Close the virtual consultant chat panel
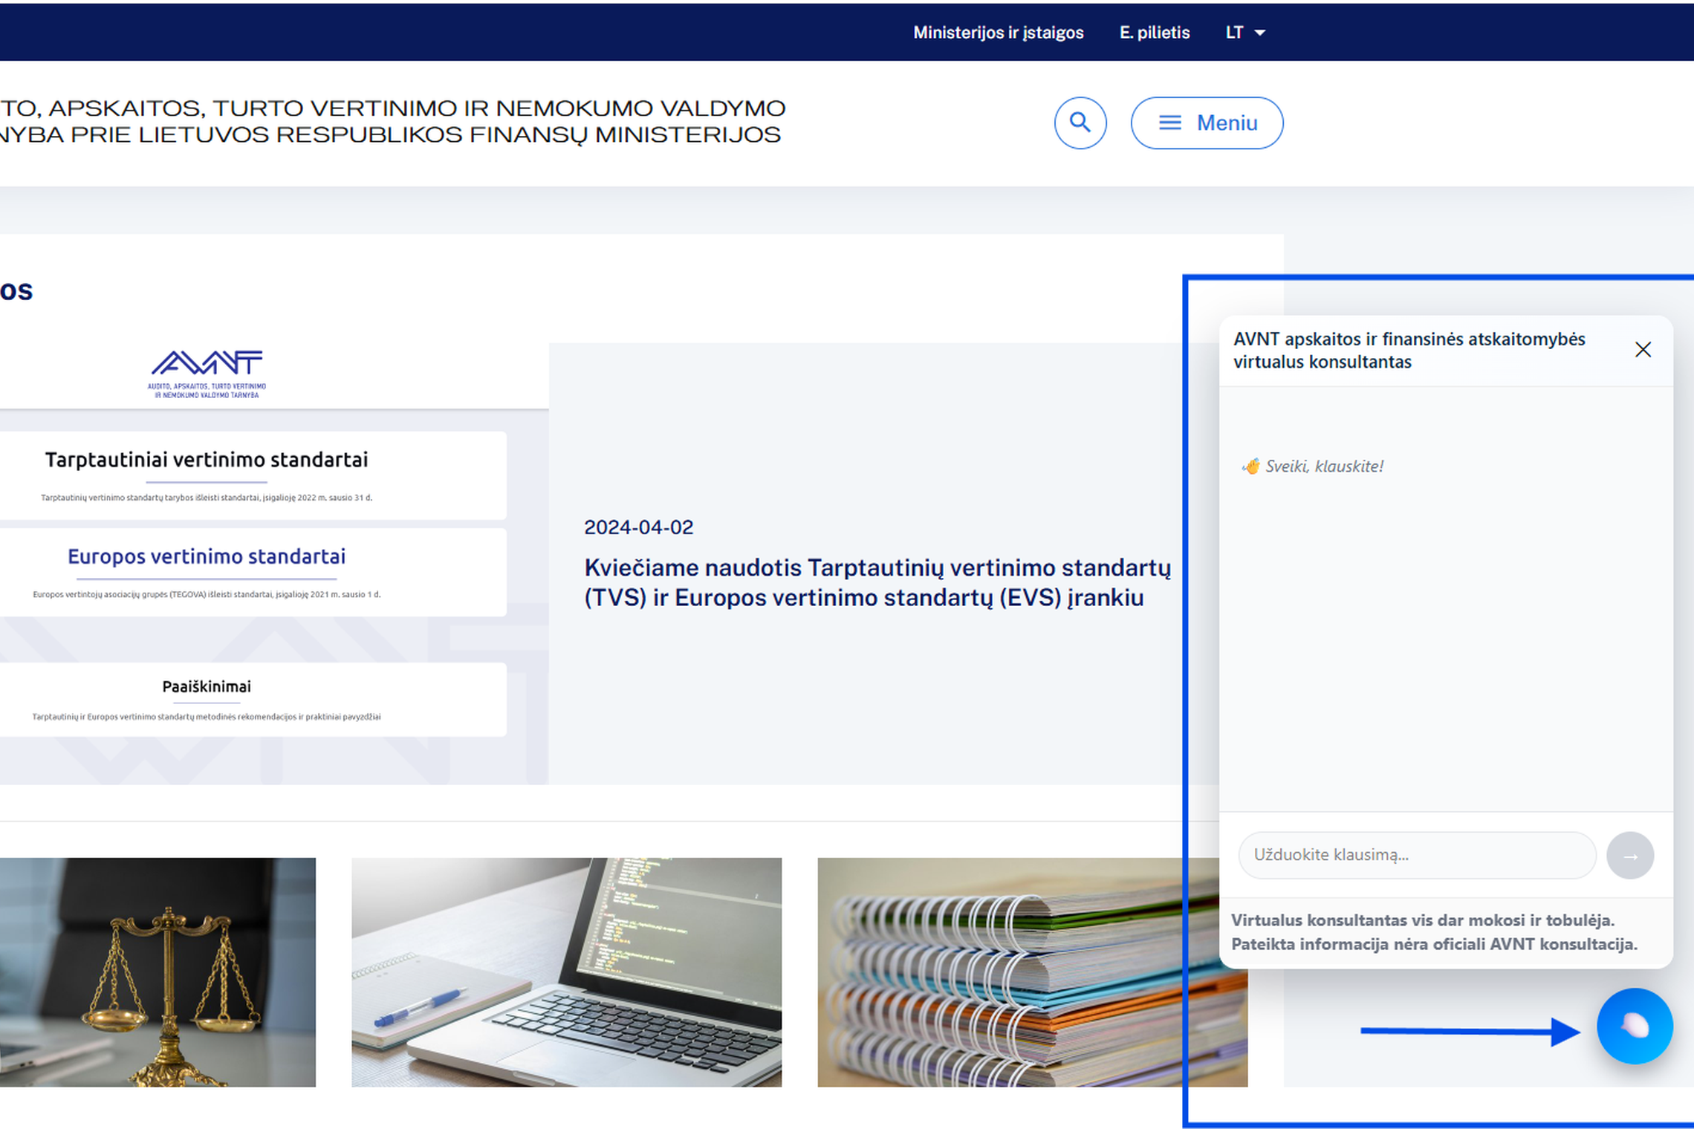Screen dimensions: 1694x1129 1643,350
